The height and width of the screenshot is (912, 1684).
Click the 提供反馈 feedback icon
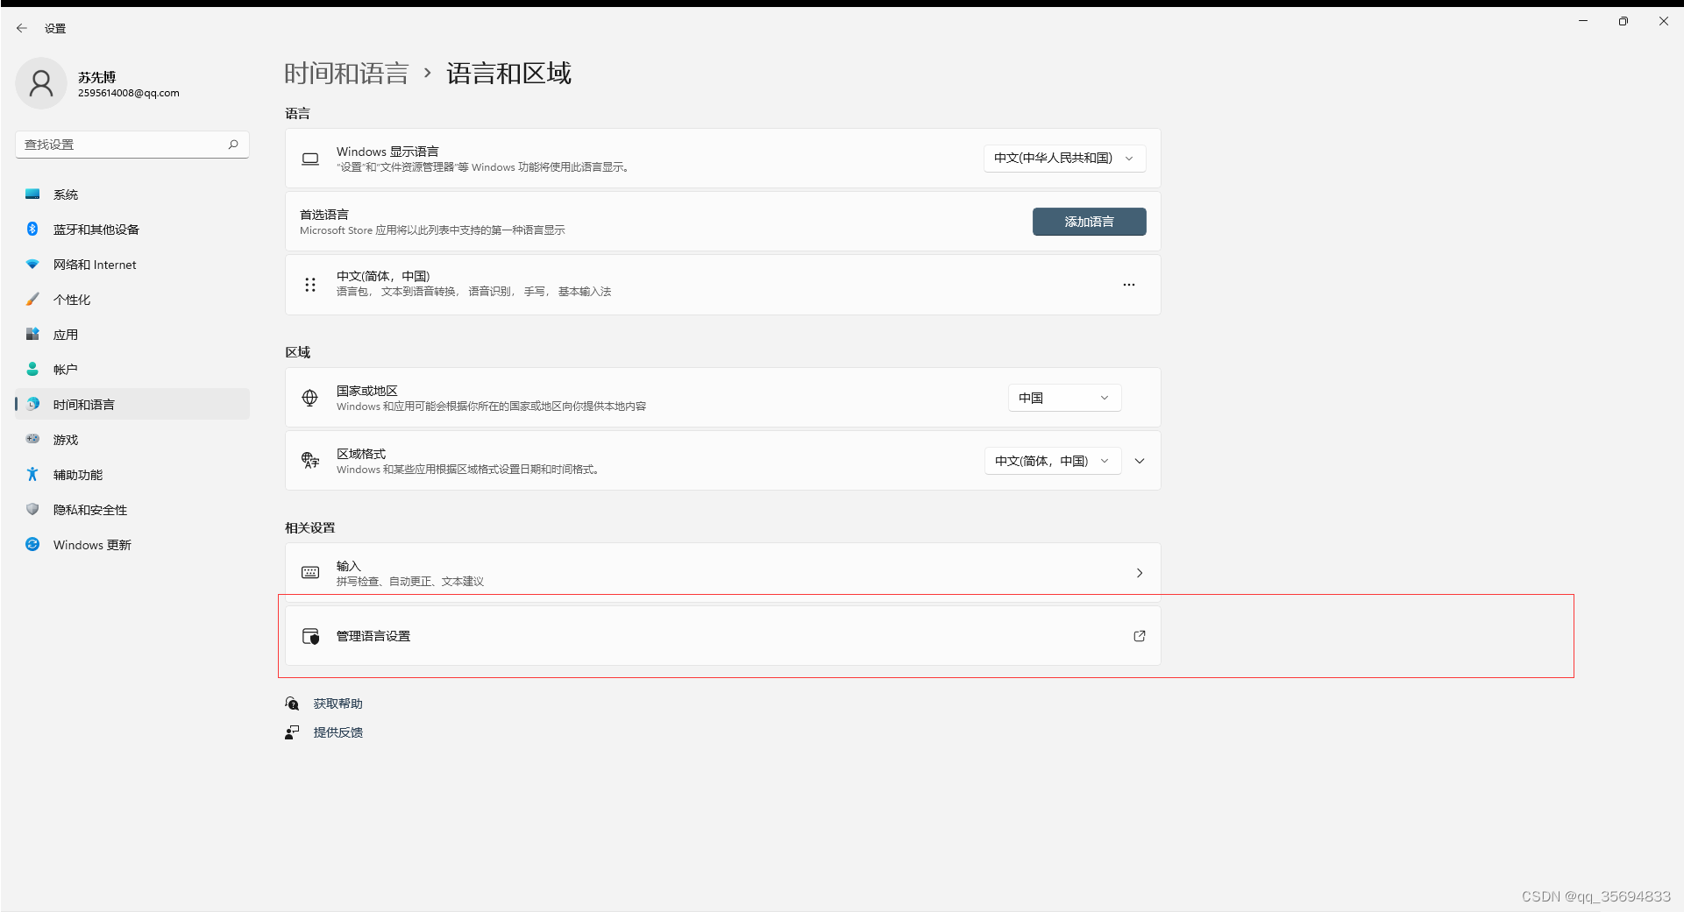(292, 732)
